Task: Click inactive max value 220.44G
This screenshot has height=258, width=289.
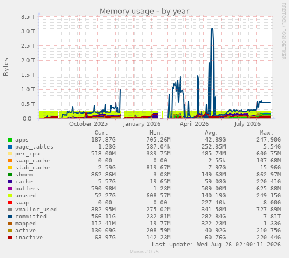Action: point(269,238)
